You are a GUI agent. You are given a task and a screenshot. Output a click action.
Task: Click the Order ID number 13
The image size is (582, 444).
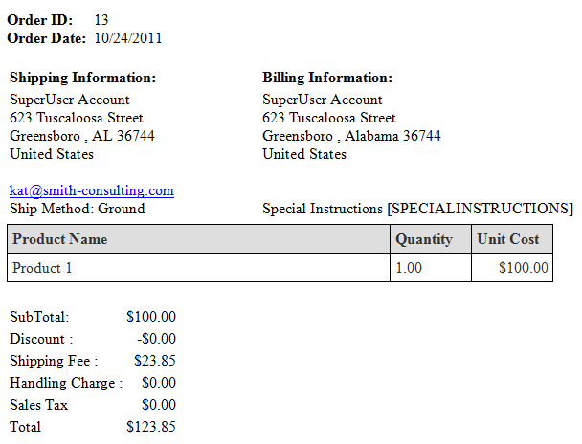(x=101, y=20)
